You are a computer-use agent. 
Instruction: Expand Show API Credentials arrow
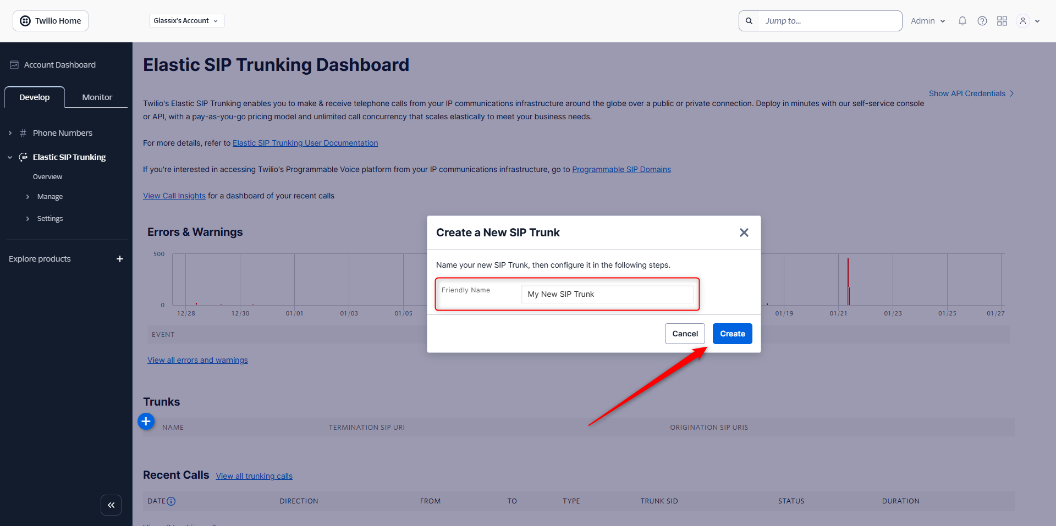1011,93
